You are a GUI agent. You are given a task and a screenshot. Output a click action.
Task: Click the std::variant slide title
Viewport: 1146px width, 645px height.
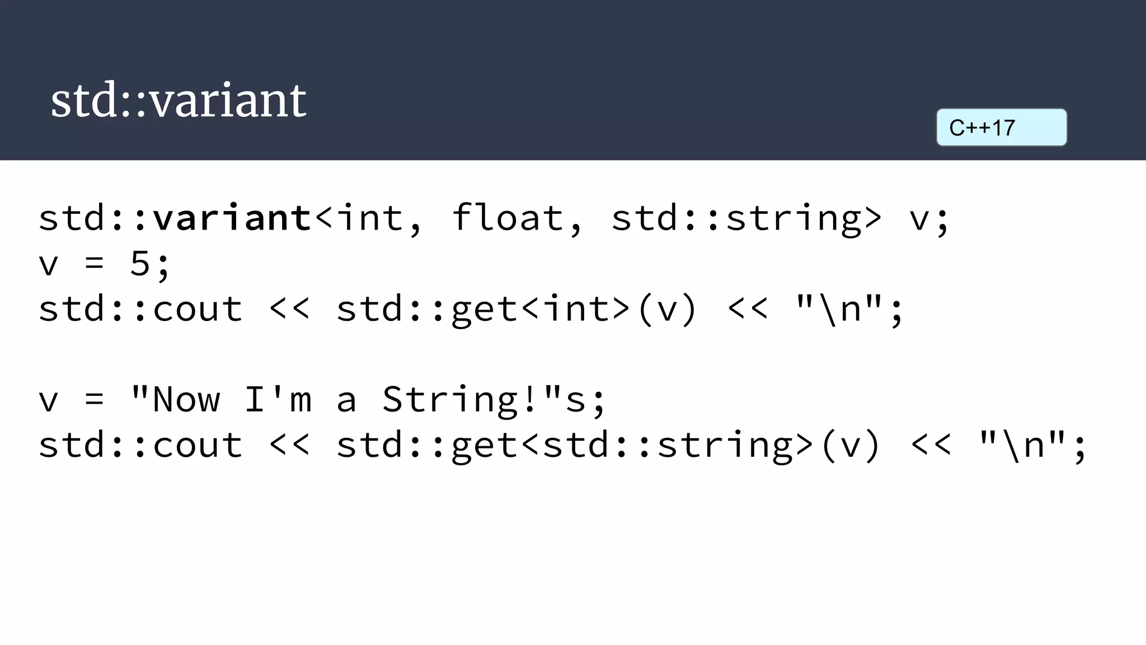click(x=179, y=100)
